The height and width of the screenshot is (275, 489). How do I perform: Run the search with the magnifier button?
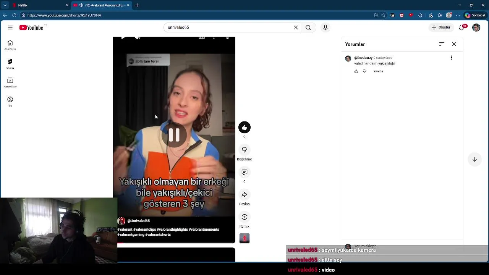click(308, 27)
